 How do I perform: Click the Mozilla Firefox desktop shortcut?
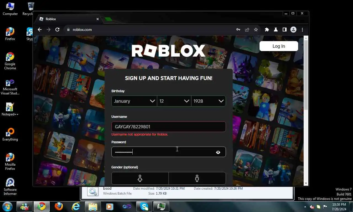click(10, 161)
